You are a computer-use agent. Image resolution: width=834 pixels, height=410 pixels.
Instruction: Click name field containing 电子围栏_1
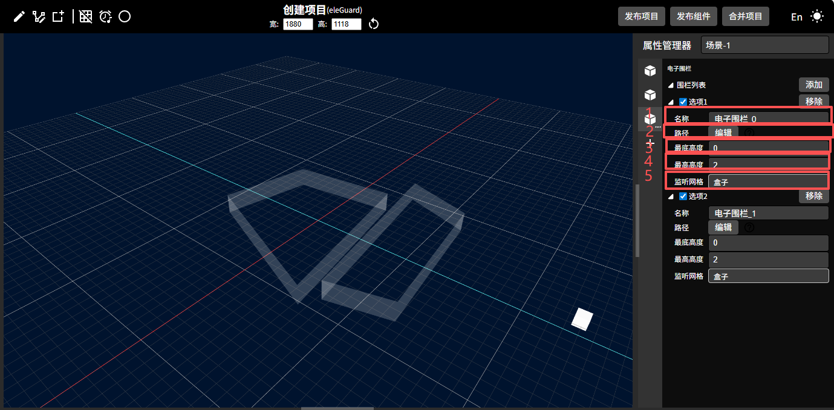pyautogui.click(x=768, y=213)
